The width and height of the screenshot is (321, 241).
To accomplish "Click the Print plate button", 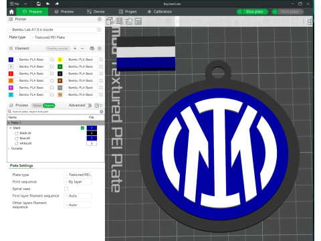I will (290, 11).
